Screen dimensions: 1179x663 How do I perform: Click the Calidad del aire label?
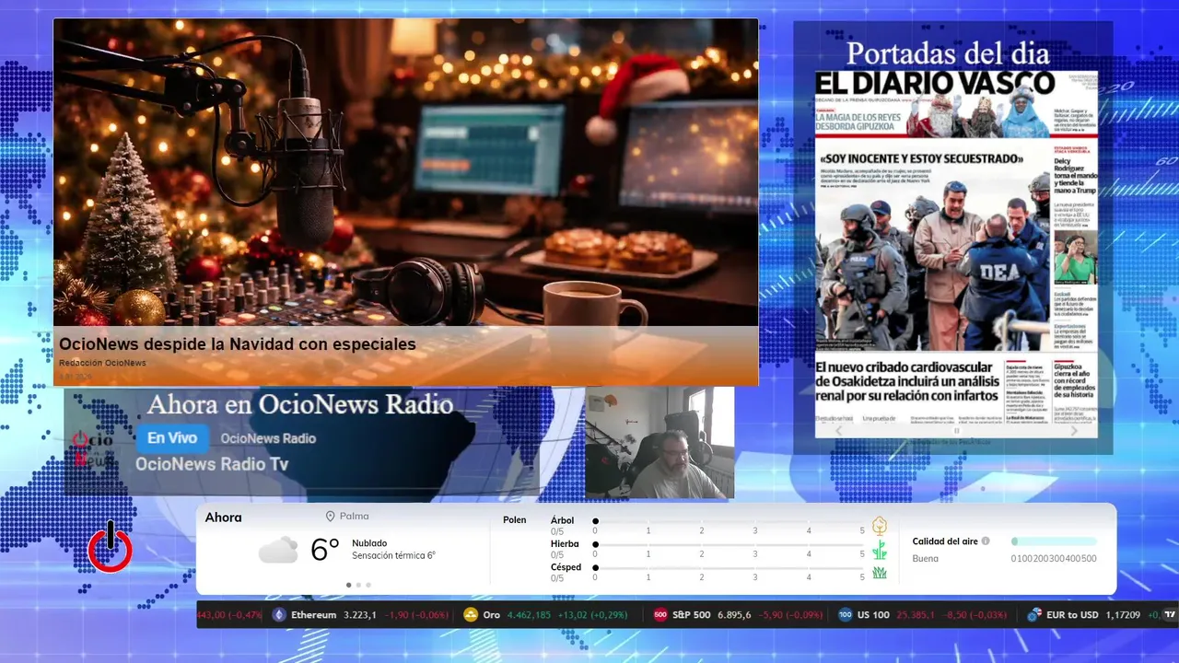(x=945, y=541)
